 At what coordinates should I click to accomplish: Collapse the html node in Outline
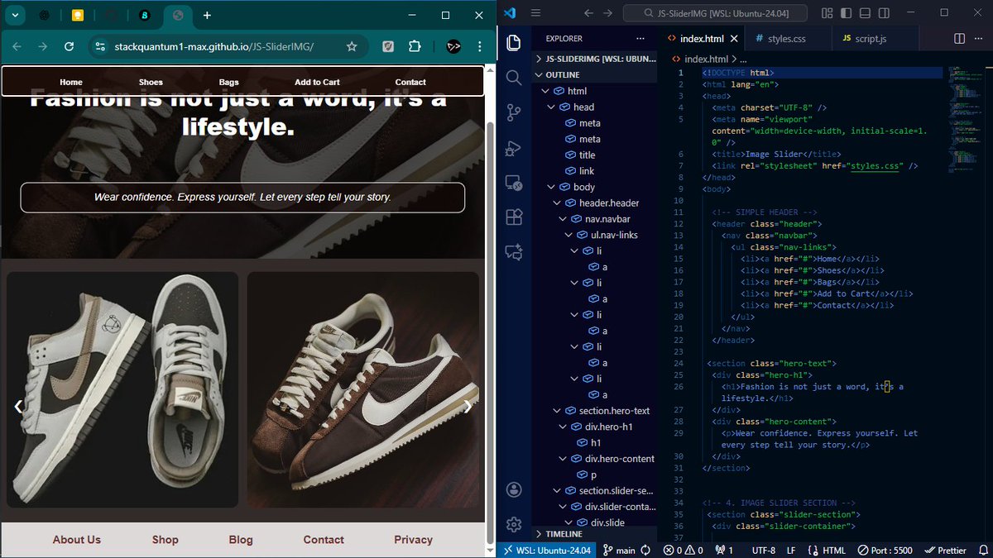545,91
